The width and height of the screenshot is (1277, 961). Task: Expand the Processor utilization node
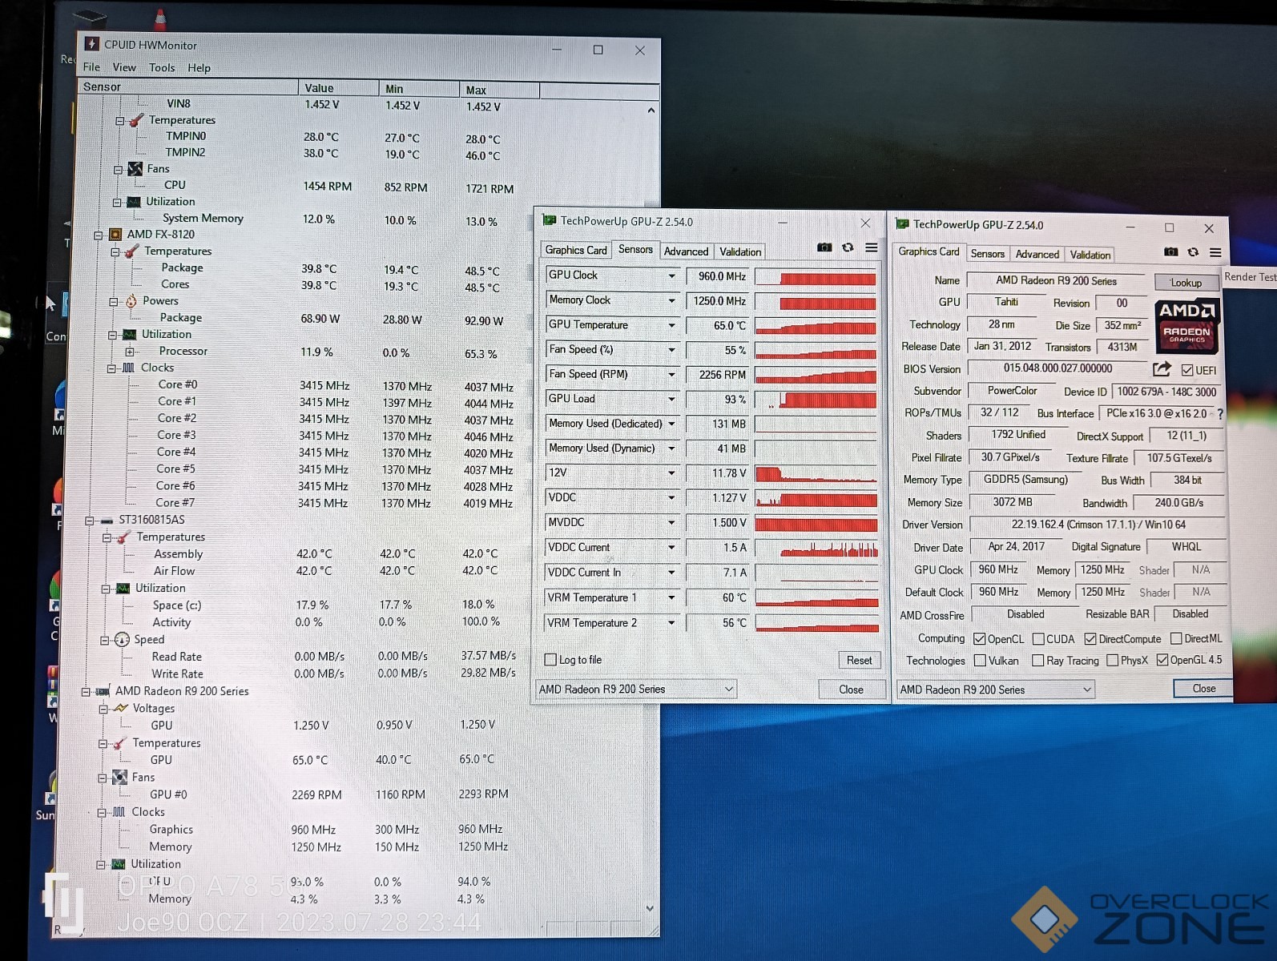click(130, 352)
